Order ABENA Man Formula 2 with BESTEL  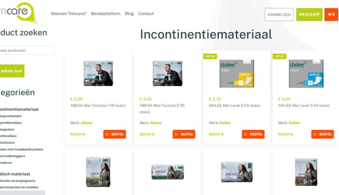(x=184, y=134)
